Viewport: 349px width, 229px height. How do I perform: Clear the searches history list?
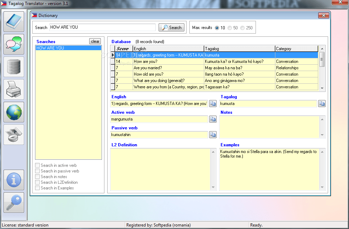click(x=95, y=41)
